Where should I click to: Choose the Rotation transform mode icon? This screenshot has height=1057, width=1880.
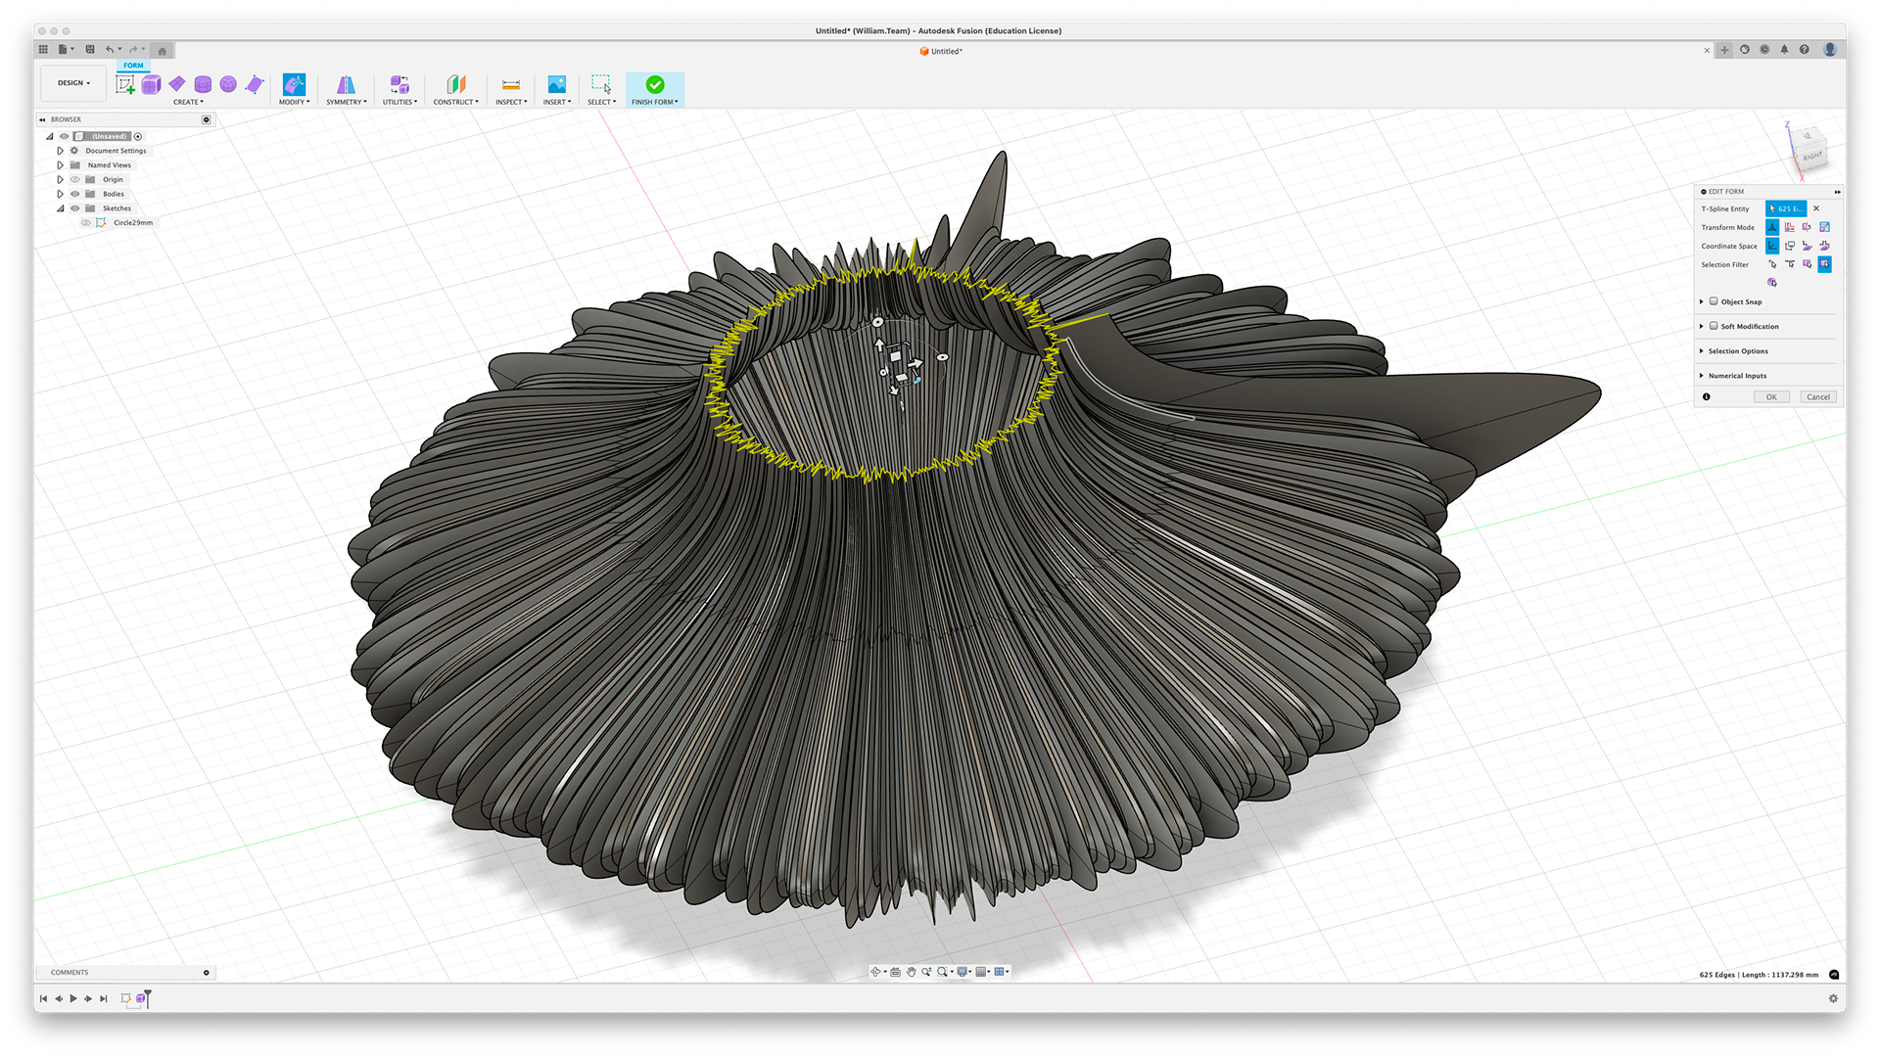tap(1807, 227)
